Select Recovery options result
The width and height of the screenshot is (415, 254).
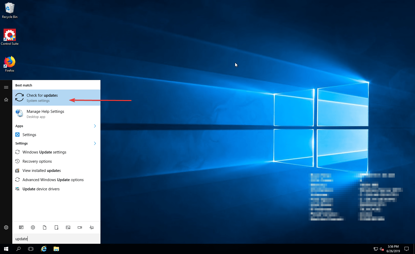[37, 161]
